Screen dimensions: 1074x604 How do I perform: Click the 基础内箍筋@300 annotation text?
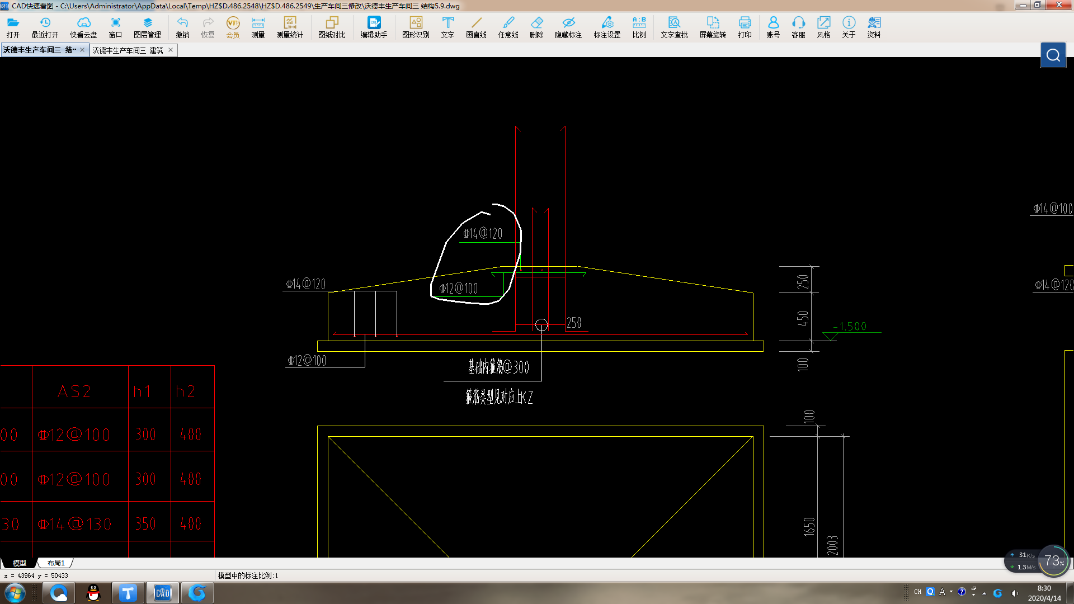point(498,367)
